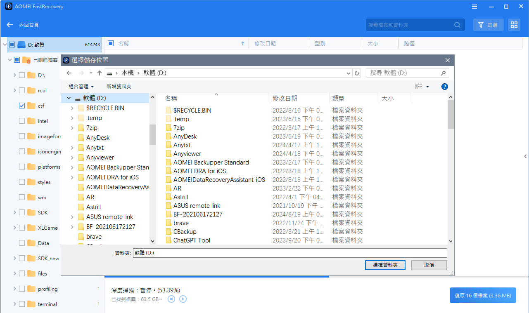The image size is (529, 313).
Task: Switch to grid view icon in main toolbar
Action: coord(514,25)
